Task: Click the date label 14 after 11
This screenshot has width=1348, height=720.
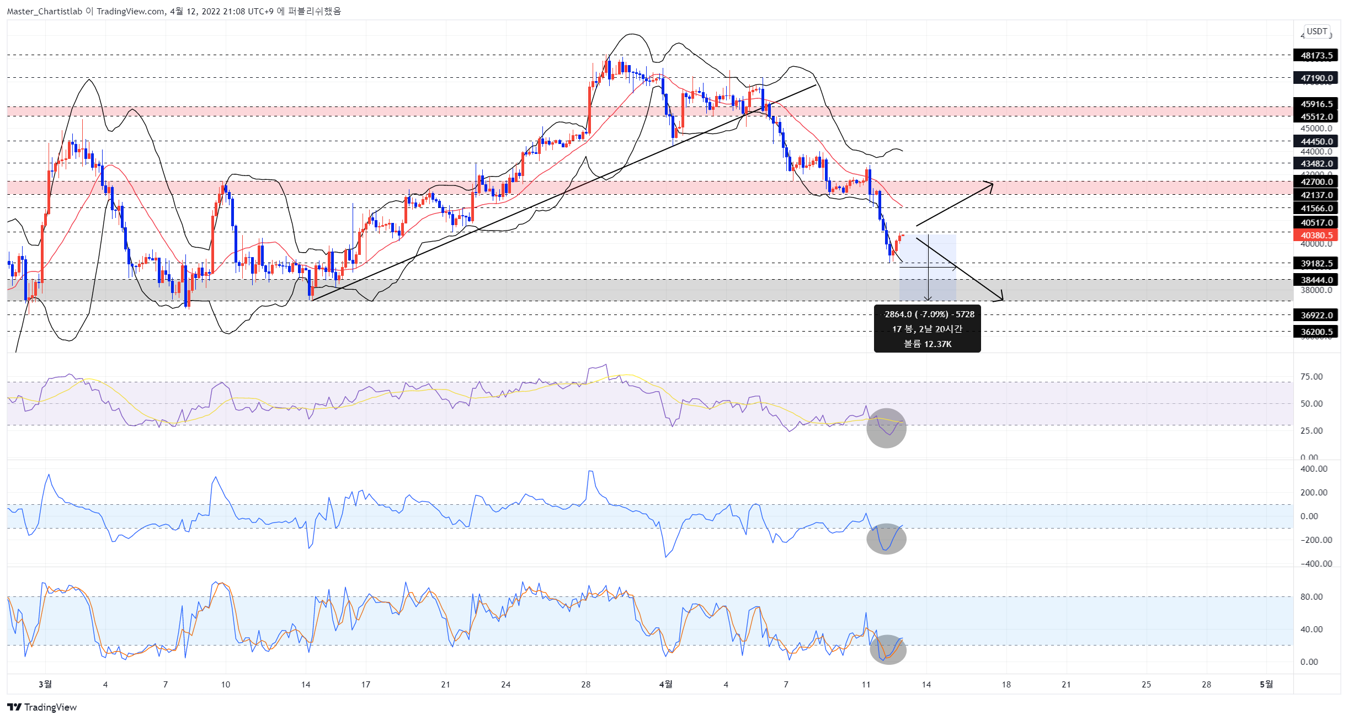Action: (926, 684)
